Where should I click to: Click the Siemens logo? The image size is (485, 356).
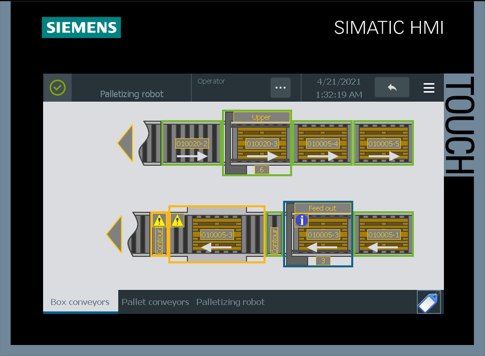81,28
